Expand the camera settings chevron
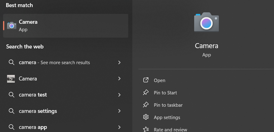 coord(119,111)
